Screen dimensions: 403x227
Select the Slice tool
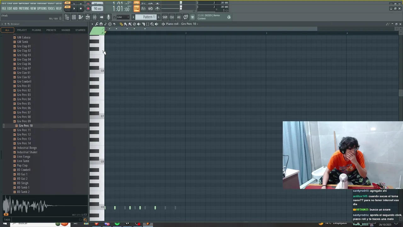click(x=143, y=24)
